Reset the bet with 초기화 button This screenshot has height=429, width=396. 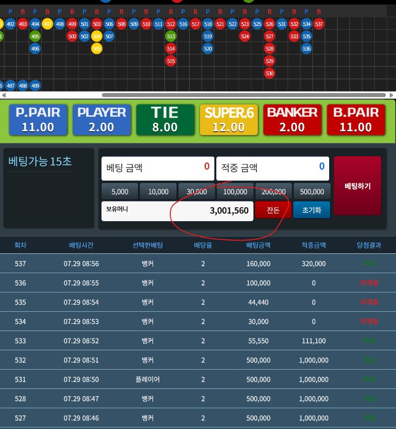(x=312, y=210)
